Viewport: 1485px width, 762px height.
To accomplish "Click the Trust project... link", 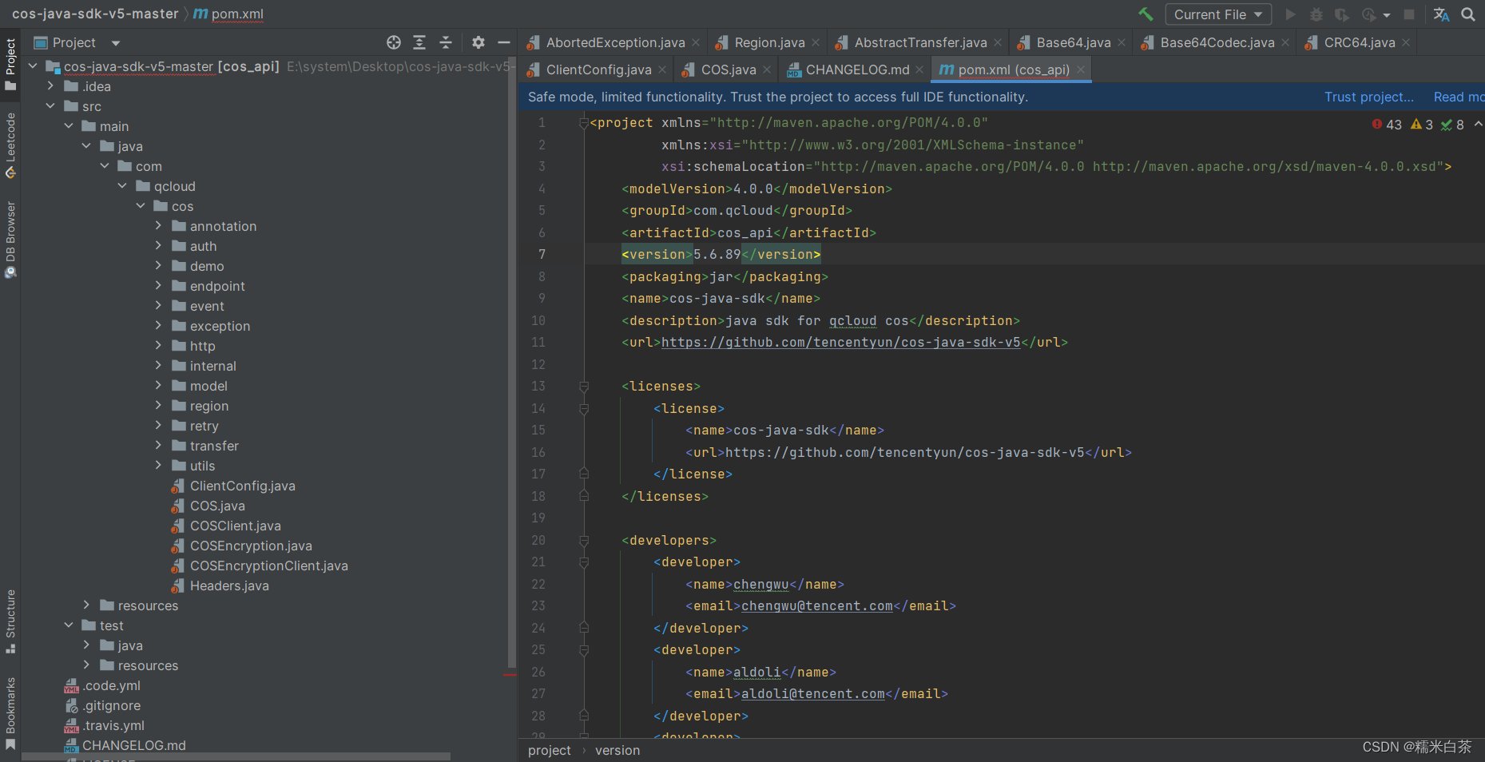I will [x=1368, y=97].
